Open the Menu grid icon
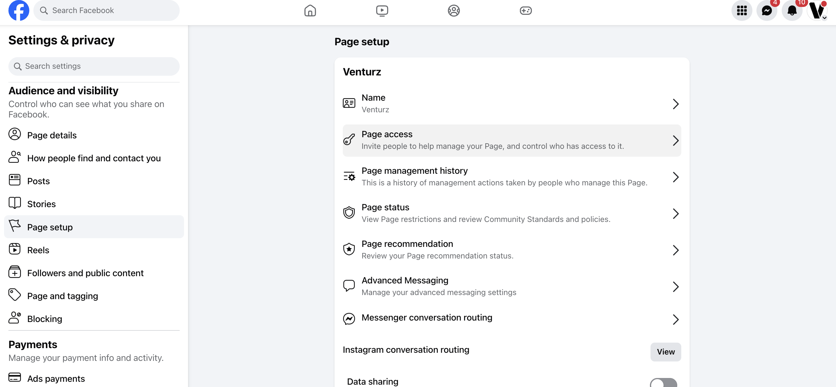This screenshot has width=836, height=387. tap(742, 10)
